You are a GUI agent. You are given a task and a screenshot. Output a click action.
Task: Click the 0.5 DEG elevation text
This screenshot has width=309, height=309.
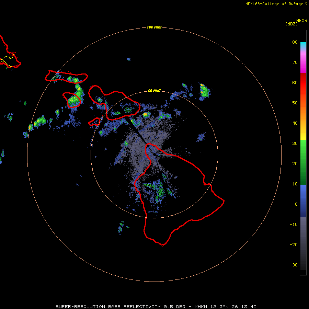click(x=175, y=307)
